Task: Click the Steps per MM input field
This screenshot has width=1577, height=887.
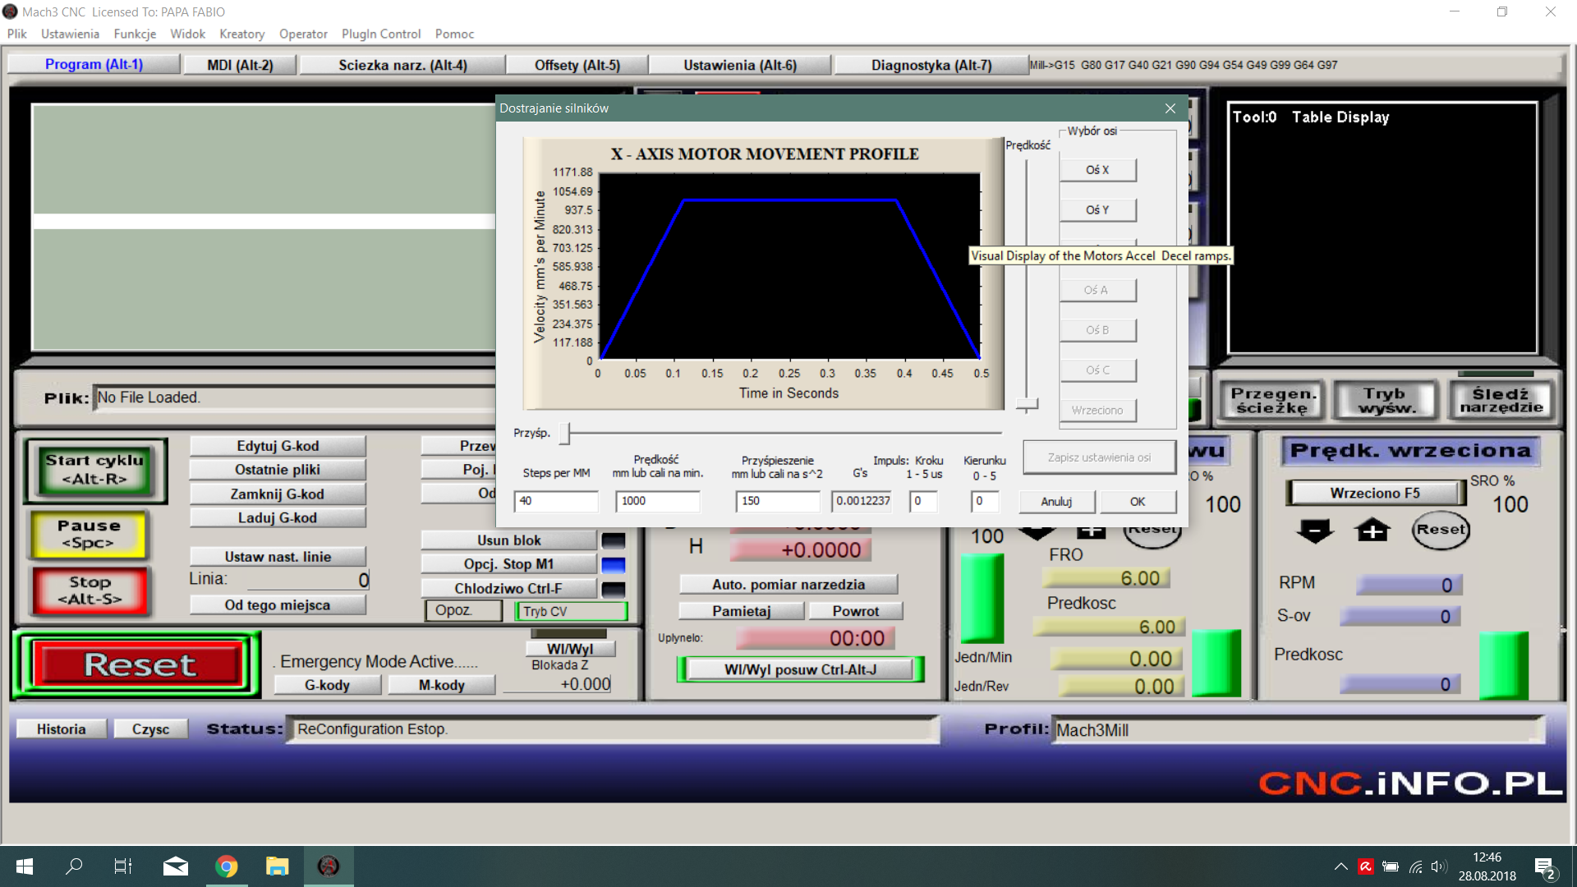Action: coord(554,500)
